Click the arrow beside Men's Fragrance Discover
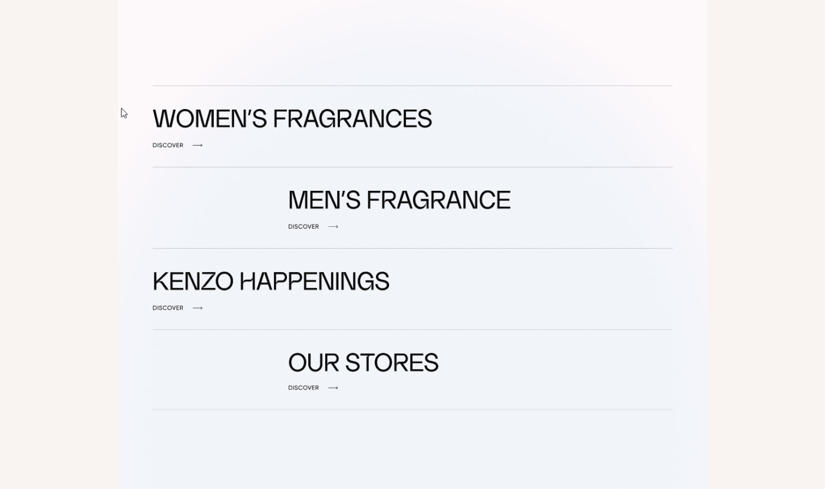This screenshot has height=489, width=825. 333,227
